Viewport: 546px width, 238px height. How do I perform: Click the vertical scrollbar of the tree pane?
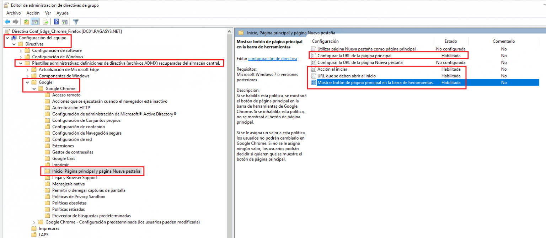[x=229, y=124]
